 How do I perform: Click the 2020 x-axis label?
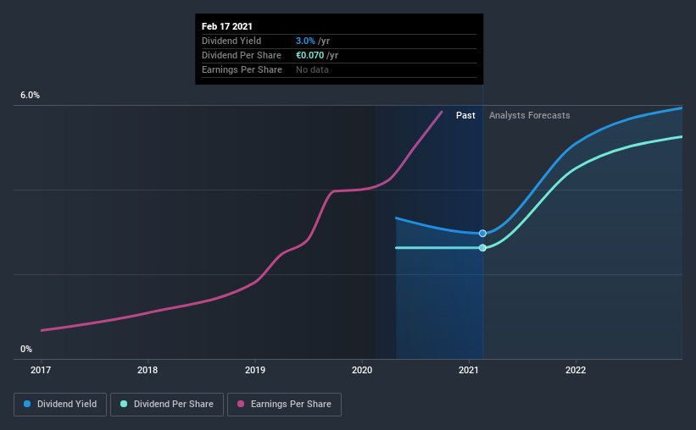[362, 370]
